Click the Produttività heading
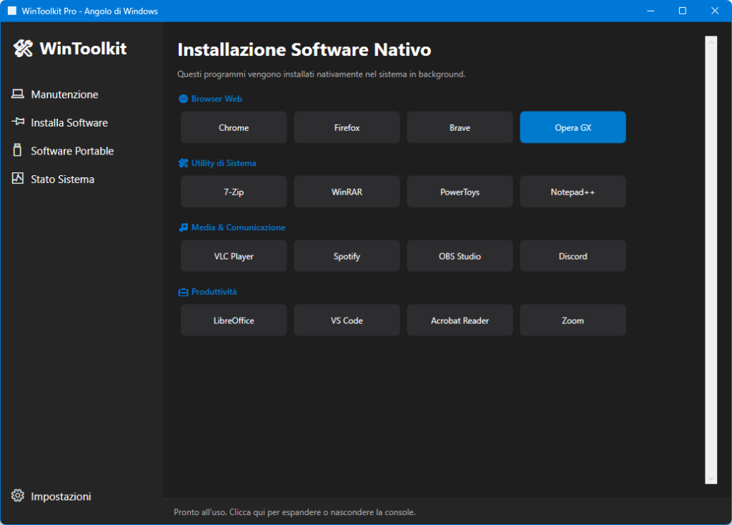This screenshot has height=525, width=732. pyautogui.click(x=214, y=292)
